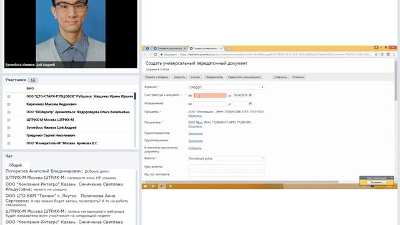Reload the page in the shared browser
Image resolution: width=400 pixels, height=225 pixels.
pyautogui.click(x=156, y=54)
